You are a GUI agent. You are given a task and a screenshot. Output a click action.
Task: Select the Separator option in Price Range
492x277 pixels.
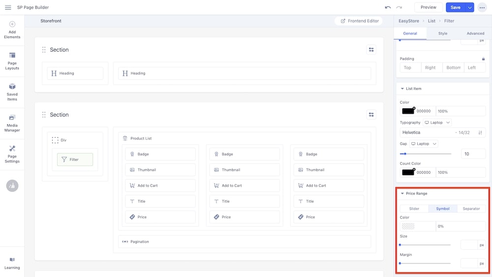coord(471,209)
